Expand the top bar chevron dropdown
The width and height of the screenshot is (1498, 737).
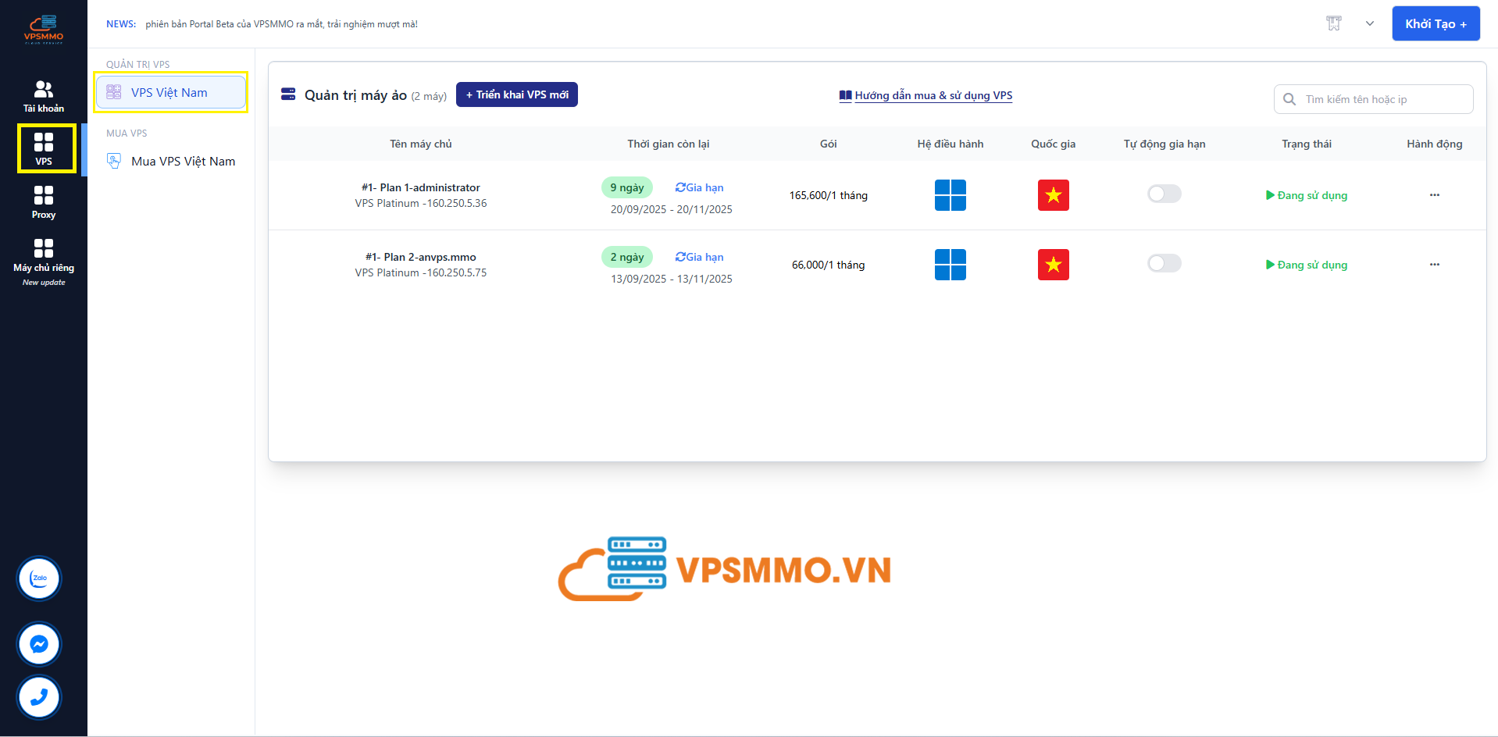coord(1369,23)
